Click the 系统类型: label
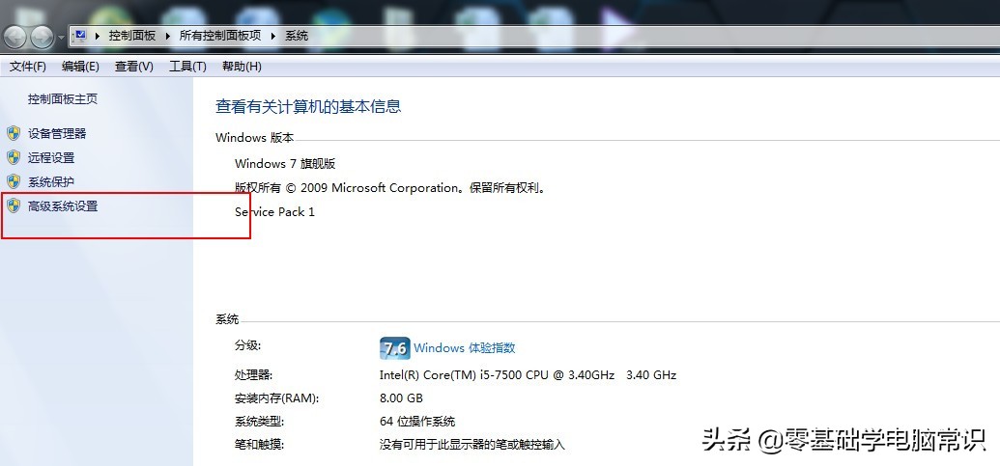The width and height of the screenshot is (1000, 466). 260,422
